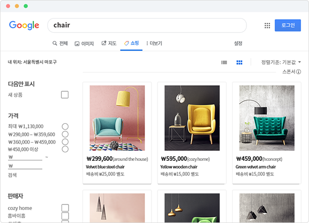
Task: Click the ₩299,600 price text
Action: 99,159
